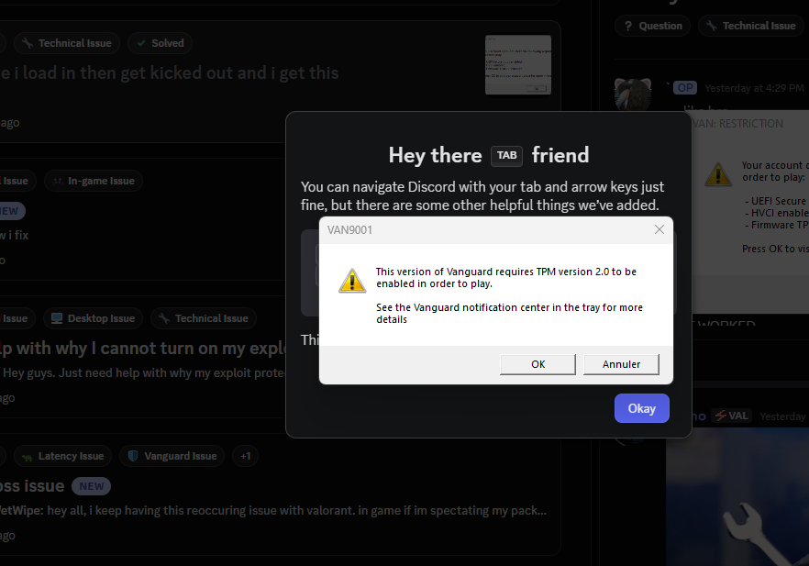Select the Question tag in the thread panel

(x=653, y=26)
